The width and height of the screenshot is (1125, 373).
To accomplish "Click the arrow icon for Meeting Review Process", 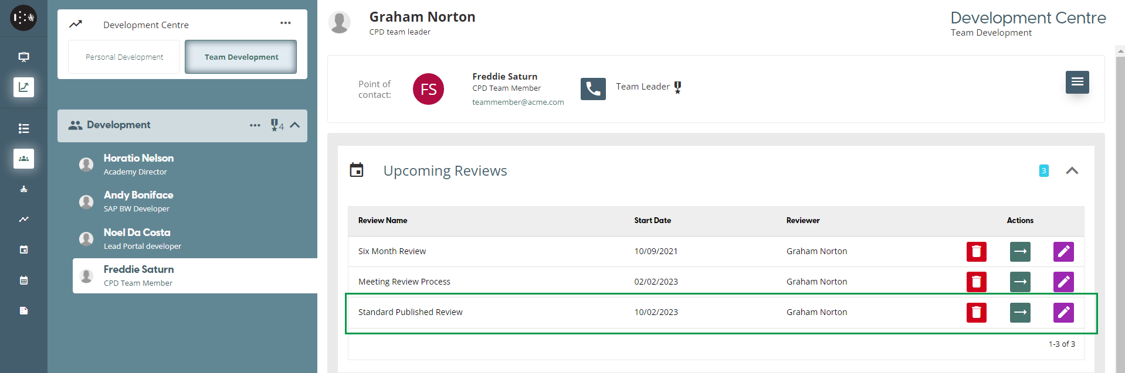I will 1020,282.
